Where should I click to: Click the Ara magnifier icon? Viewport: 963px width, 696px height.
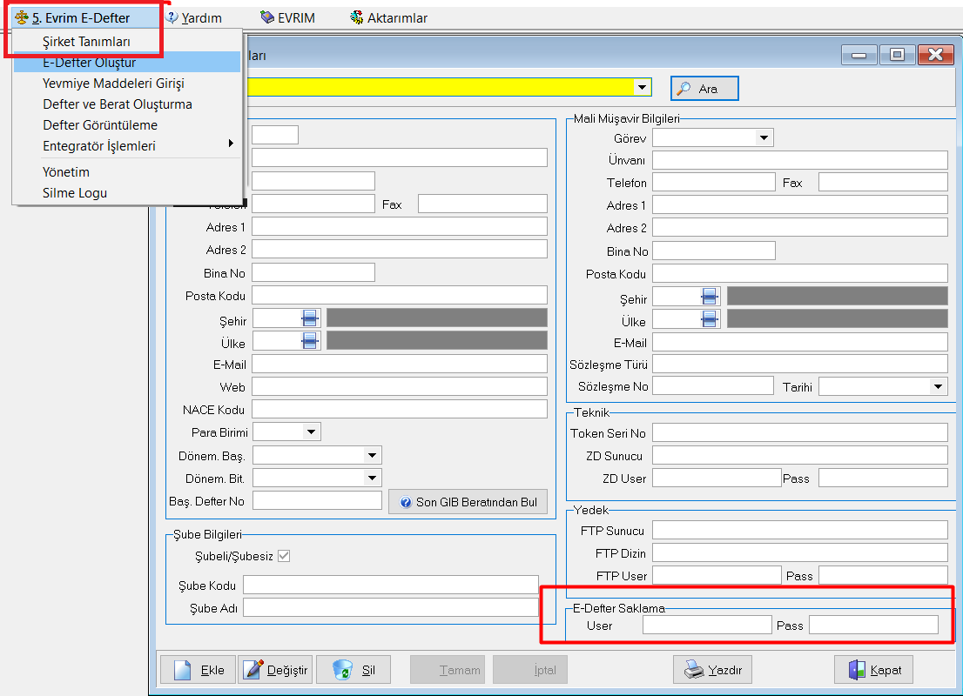[x=684, y=89]
